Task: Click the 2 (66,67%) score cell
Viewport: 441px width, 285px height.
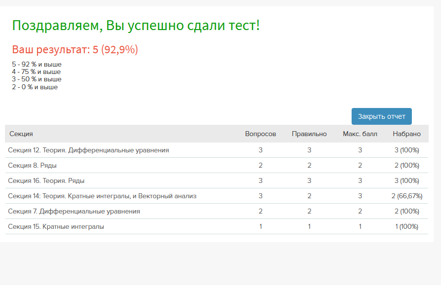Action: tap(407, 196)
